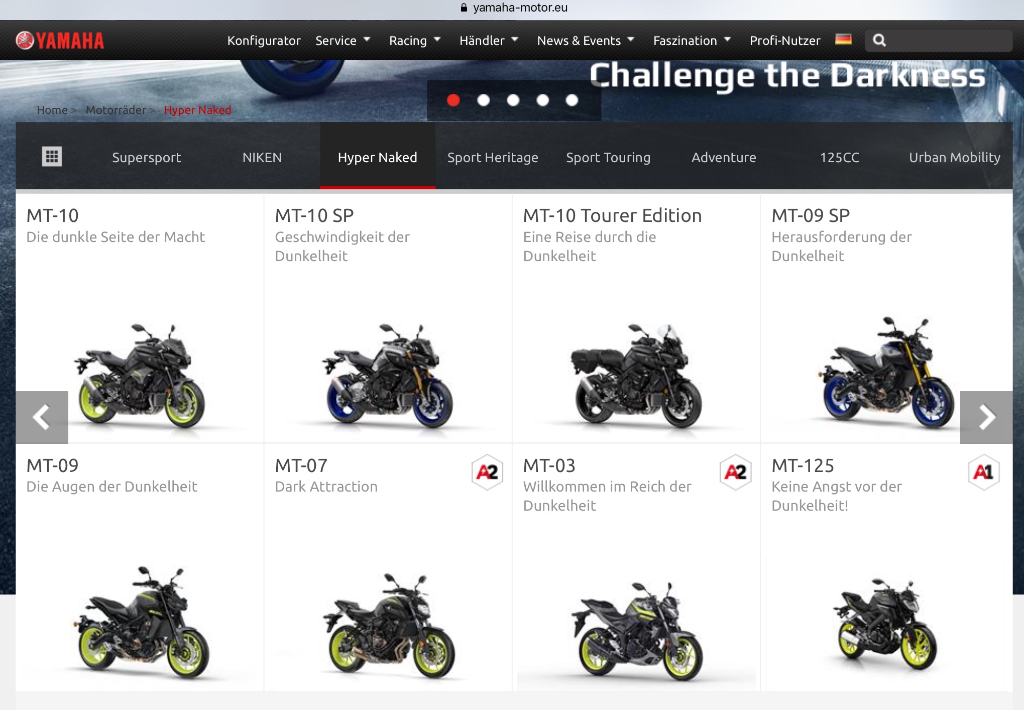Click the search magnifier icon
Screen dimensions: 1024x710
(x=879, y=40)
